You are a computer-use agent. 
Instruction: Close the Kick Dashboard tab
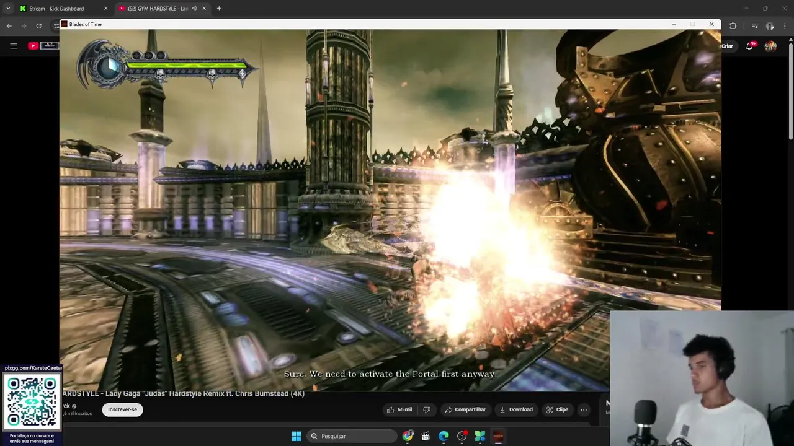tap(105, 9)
